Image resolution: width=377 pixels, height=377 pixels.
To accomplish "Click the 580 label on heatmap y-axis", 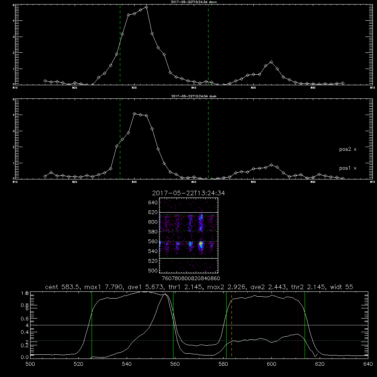I will pyautogui.click(x=153, y=232).
